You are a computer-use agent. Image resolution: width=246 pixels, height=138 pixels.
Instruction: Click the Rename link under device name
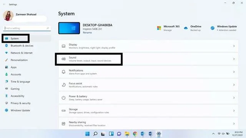click(x=87, y=33)
